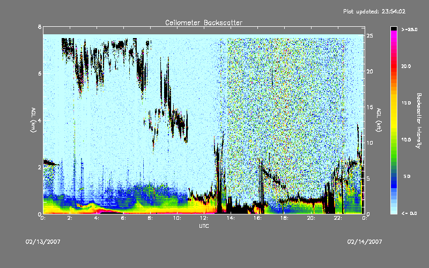Click the "UTC" x-axis label
This screenshot has width=429, height=268.
coord(204,226)
